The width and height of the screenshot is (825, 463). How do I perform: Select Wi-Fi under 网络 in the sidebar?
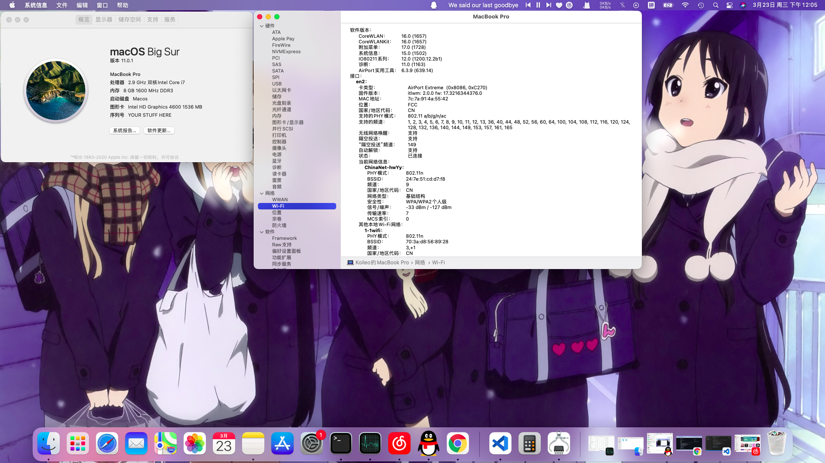[x=277, y=206]
